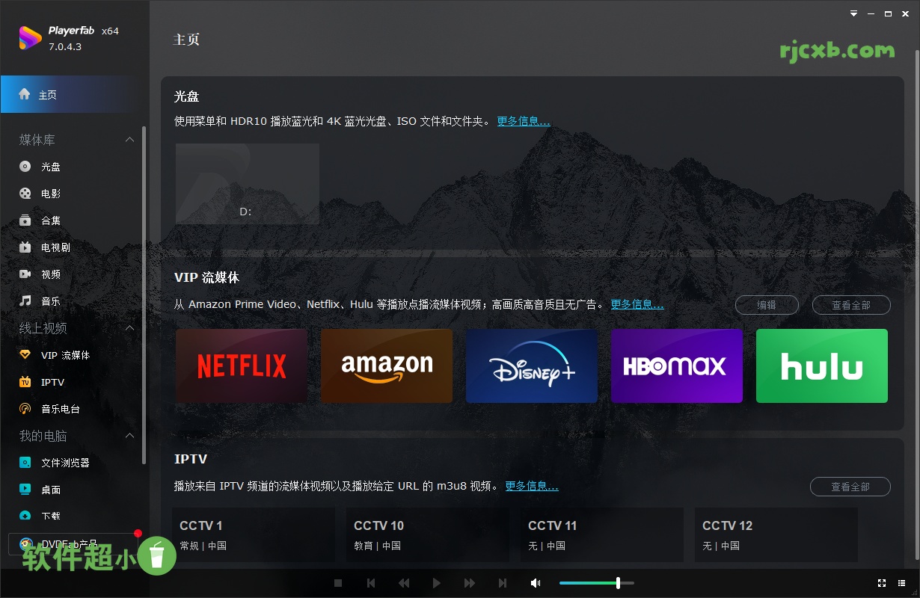Collapse the 我的电脑 section chevron

(129, 435)
